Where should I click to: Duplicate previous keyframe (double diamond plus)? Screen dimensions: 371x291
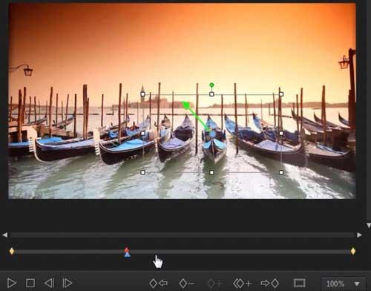pyautogui.click(x=243, y=284)
